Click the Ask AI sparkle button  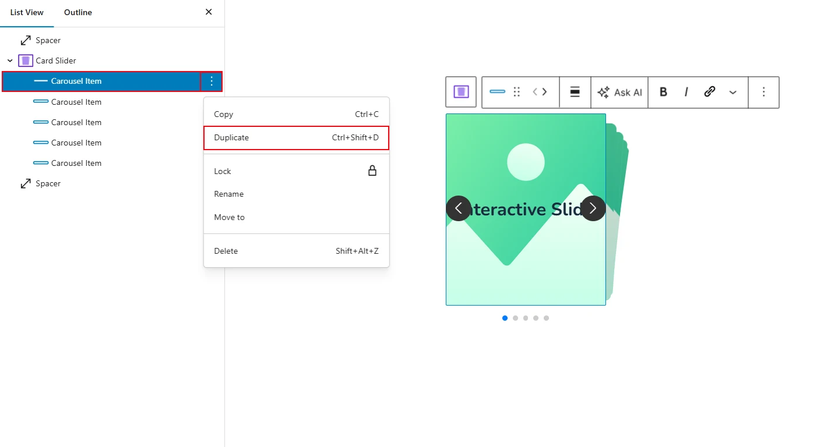619,92
